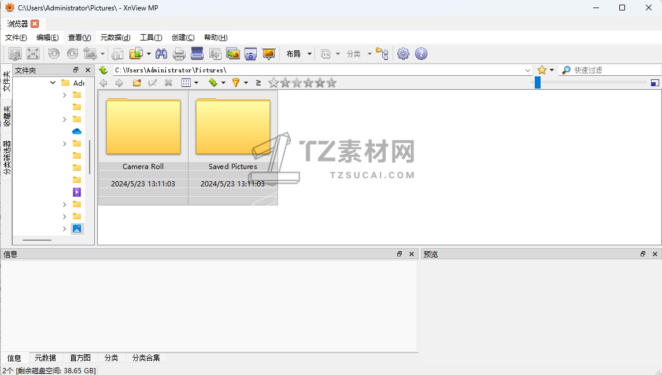Click the open-with export folder icon
The height and width of the screenshot is (375, 662).
point(136,54)
